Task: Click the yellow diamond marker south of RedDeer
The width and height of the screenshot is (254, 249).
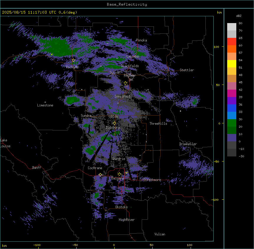Action: click(x=126, y=83)
